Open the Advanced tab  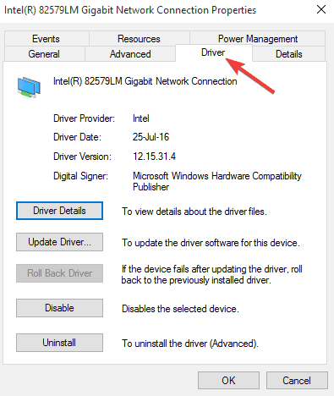tap(130, 54)
